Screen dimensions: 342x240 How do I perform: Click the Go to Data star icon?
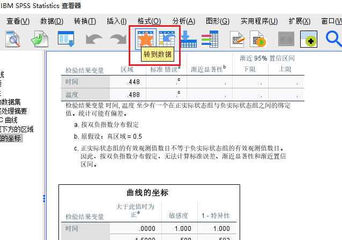[x=145, y=39]
